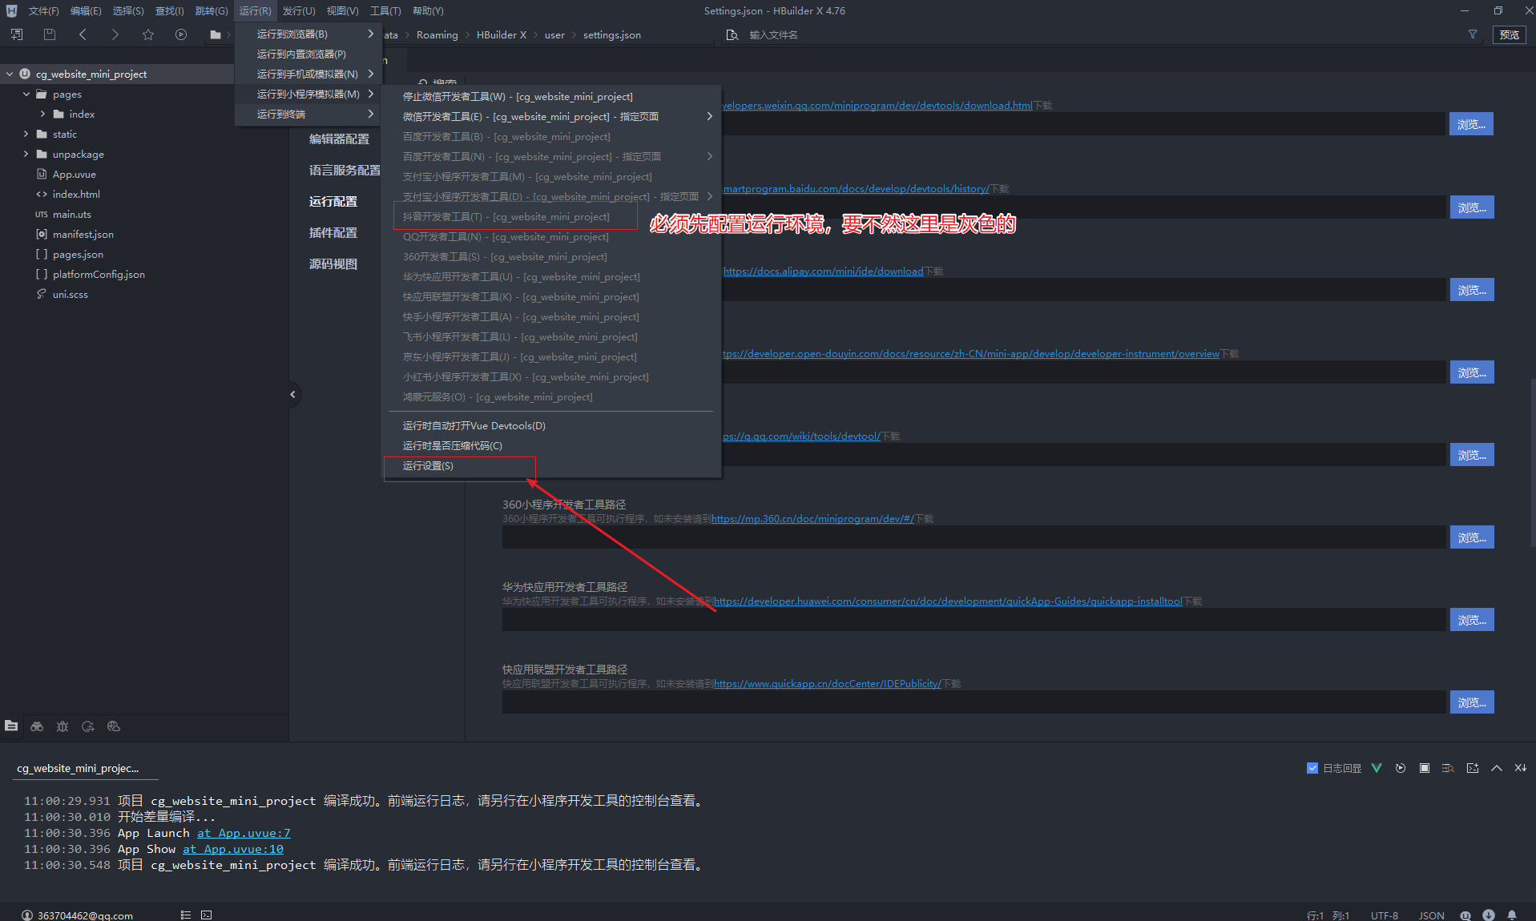Image resolution: width=1536 pixels, height=921 pixels.
Task: Click the save file icon in toolbar
Action: click(x=50, y=34)
